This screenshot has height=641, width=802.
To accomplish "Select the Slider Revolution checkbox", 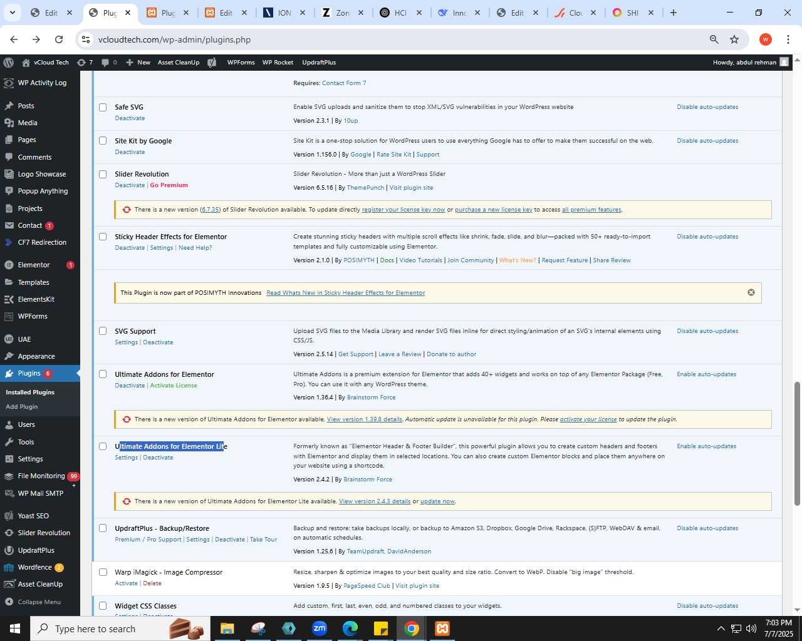I will click(103, 174).
